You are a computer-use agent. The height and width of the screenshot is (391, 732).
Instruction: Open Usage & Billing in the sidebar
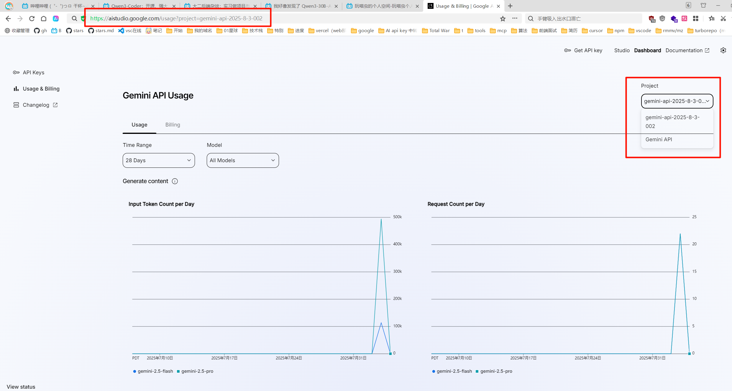tap(36, 89)
